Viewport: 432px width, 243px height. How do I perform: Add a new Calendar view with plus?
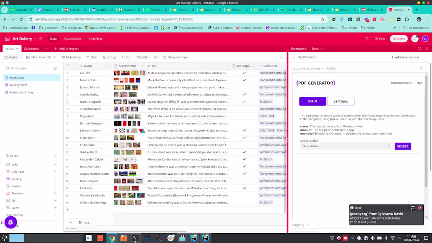click(55, 172)
